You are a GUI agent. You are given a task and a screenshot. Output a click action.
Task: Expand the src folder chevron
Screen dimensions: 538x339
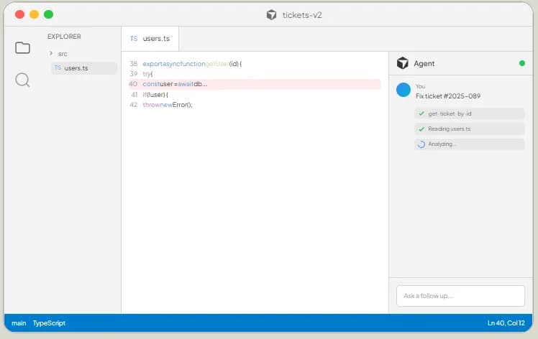click(x=51, y=53)
